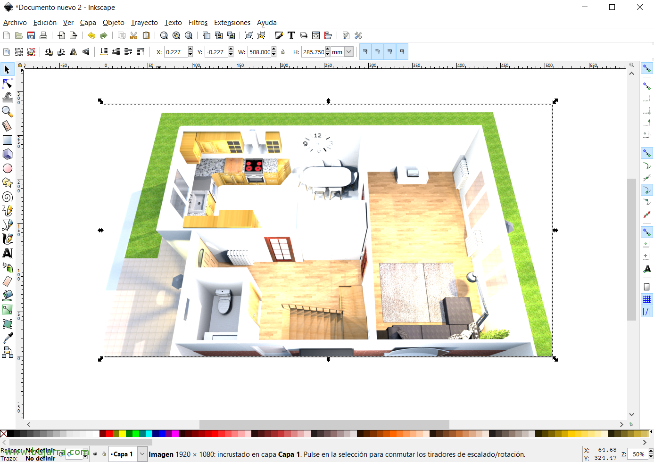
Task: Flip selection horizontally
Action: [x=74, y=52]
